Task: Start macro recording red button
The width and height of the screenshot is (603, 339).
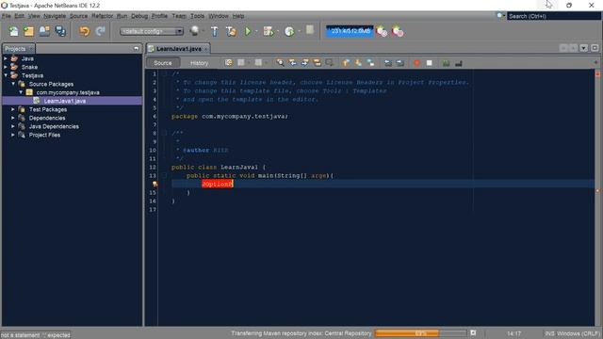Action: 416,63
